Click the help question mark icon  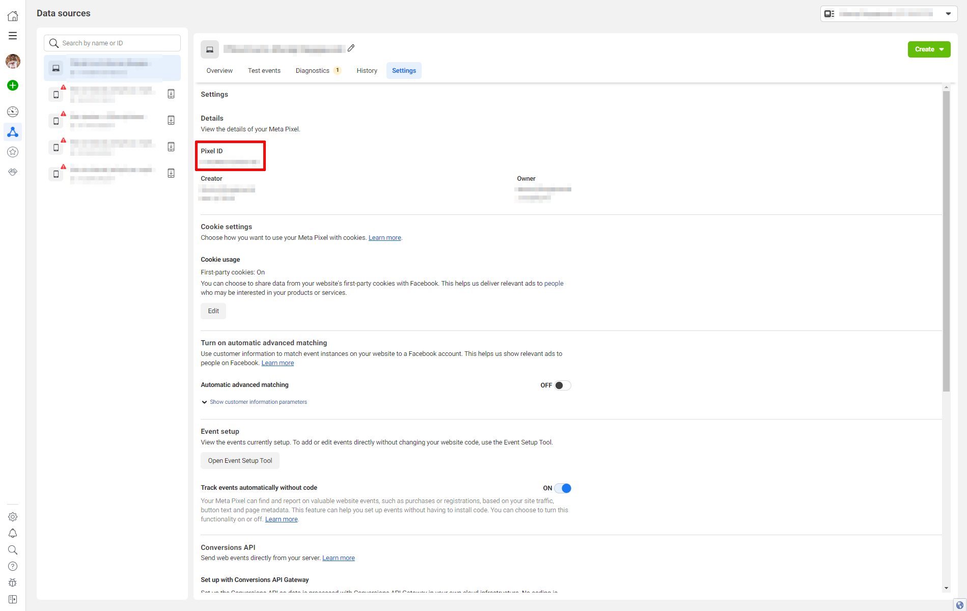point(13,566)
